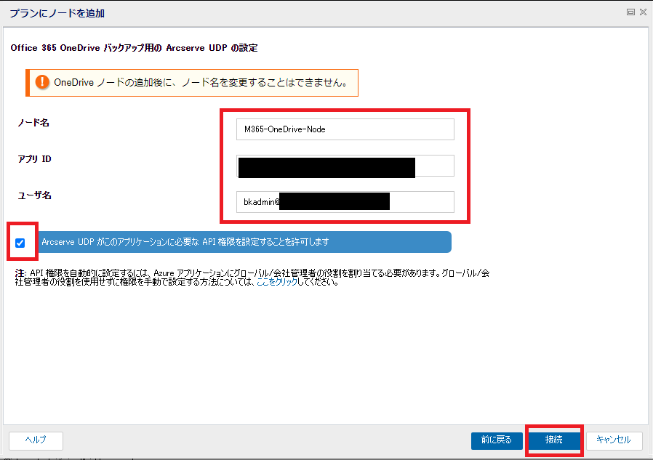Maximize the dialog with the restore icon
This screenshot has width=653, height=460.
(x=630, y=12)
